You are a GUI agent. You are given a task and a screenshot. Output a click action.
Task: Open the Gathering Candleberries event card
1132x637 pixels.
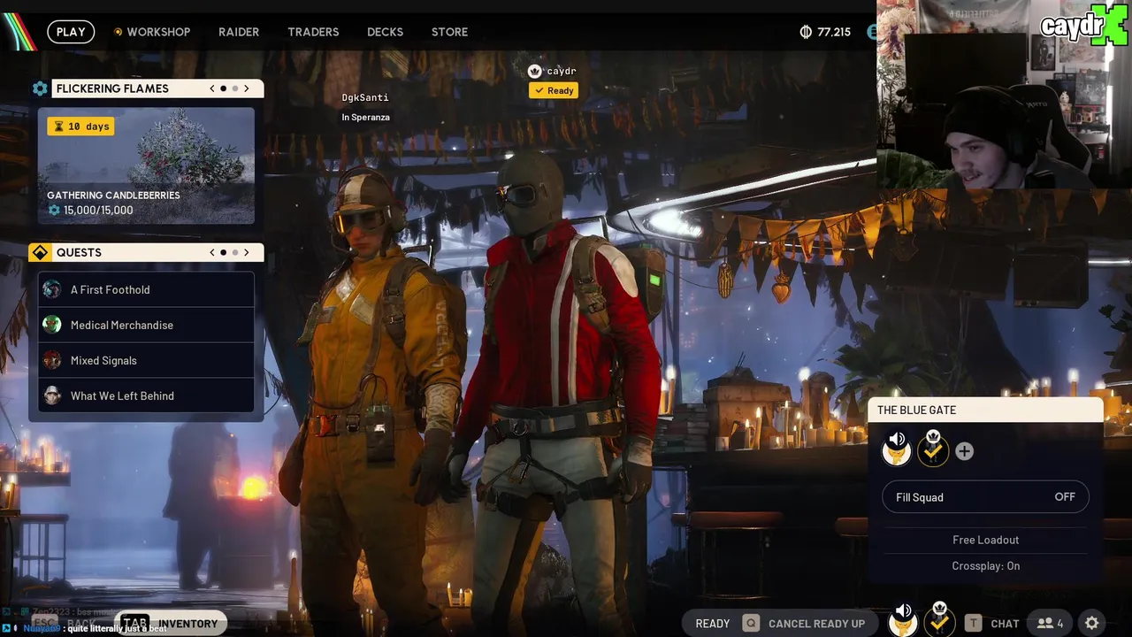pos(146,165)
